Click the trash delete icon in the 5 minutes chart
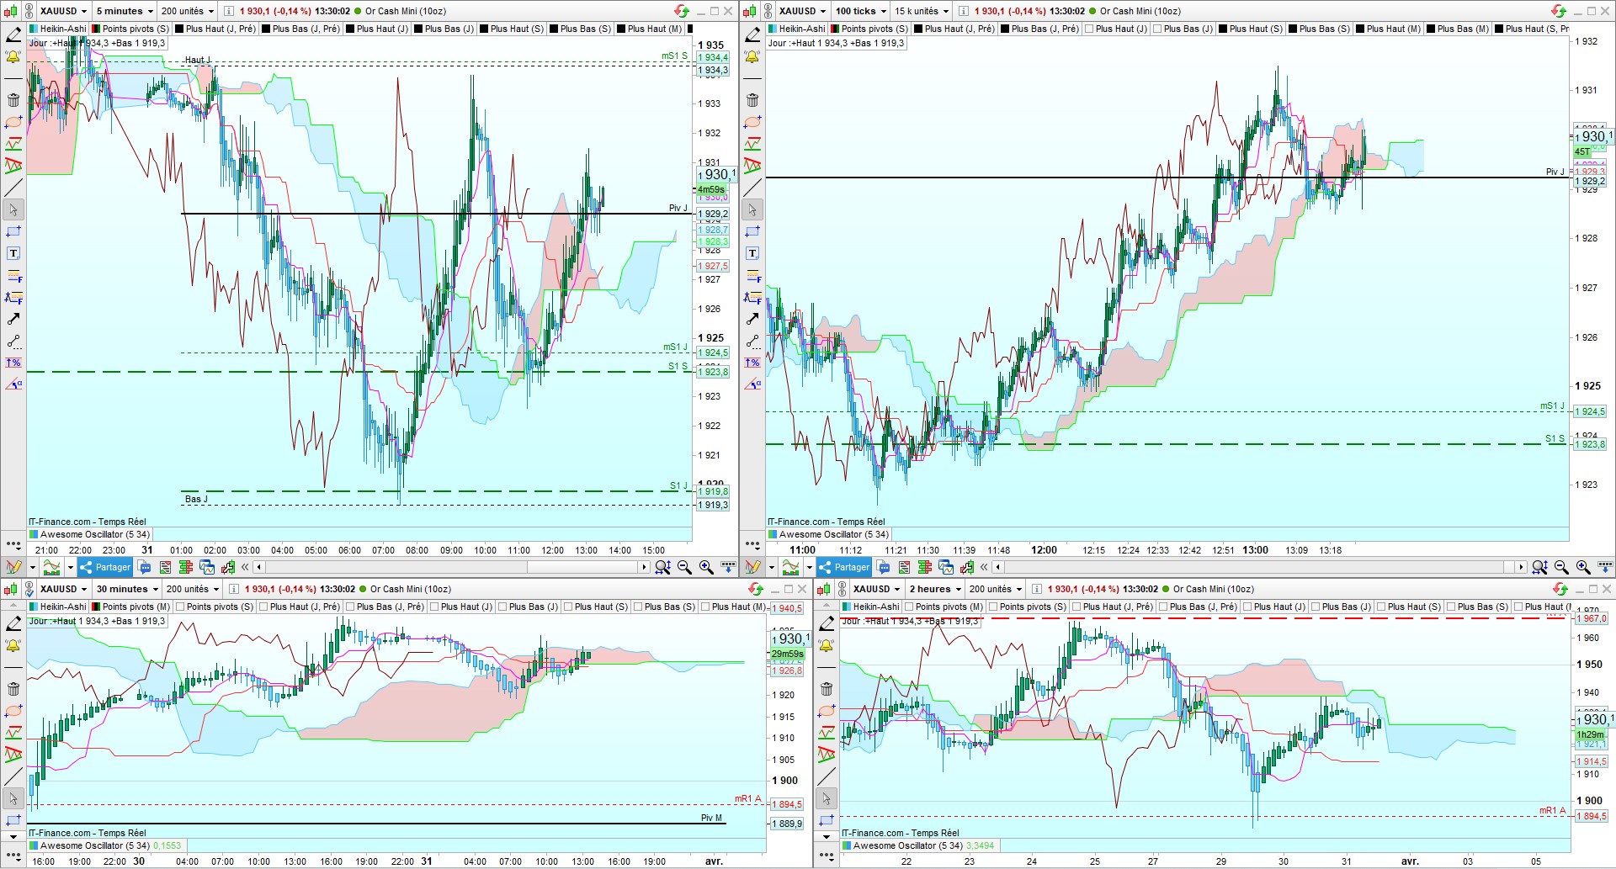 [x=13, y=100]
